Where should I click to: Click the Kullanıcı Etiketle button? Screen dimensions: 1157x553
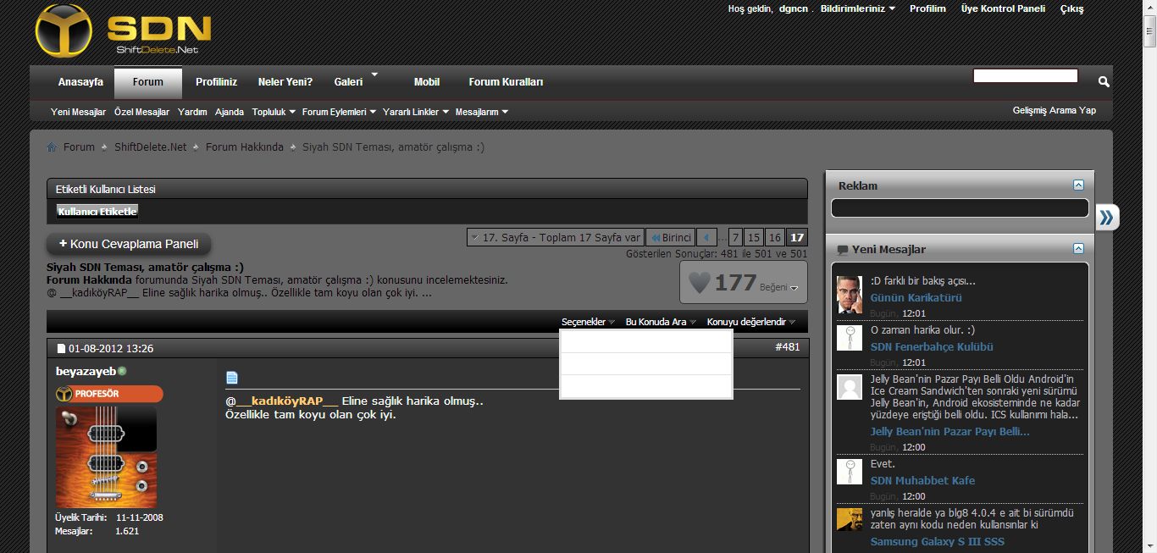click(x=97, y=211)
